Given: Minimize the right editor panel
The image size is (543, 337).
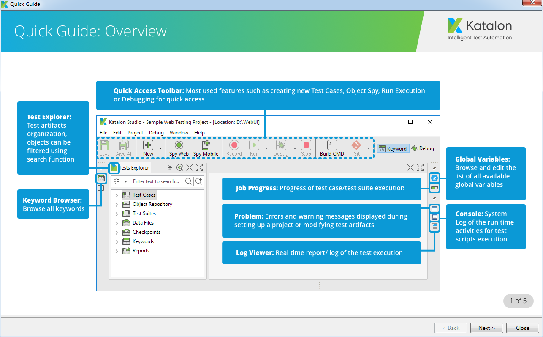Looking at the screenshot, I should click(x=410, y=168).
